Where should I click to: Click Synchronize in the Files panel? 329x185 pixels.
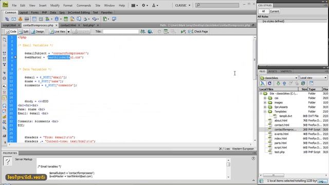coord(303,83)
